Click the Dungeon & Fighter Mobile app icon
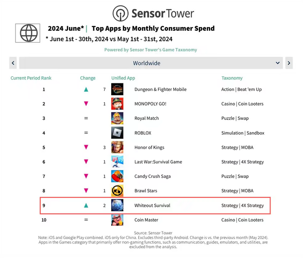 117,89
